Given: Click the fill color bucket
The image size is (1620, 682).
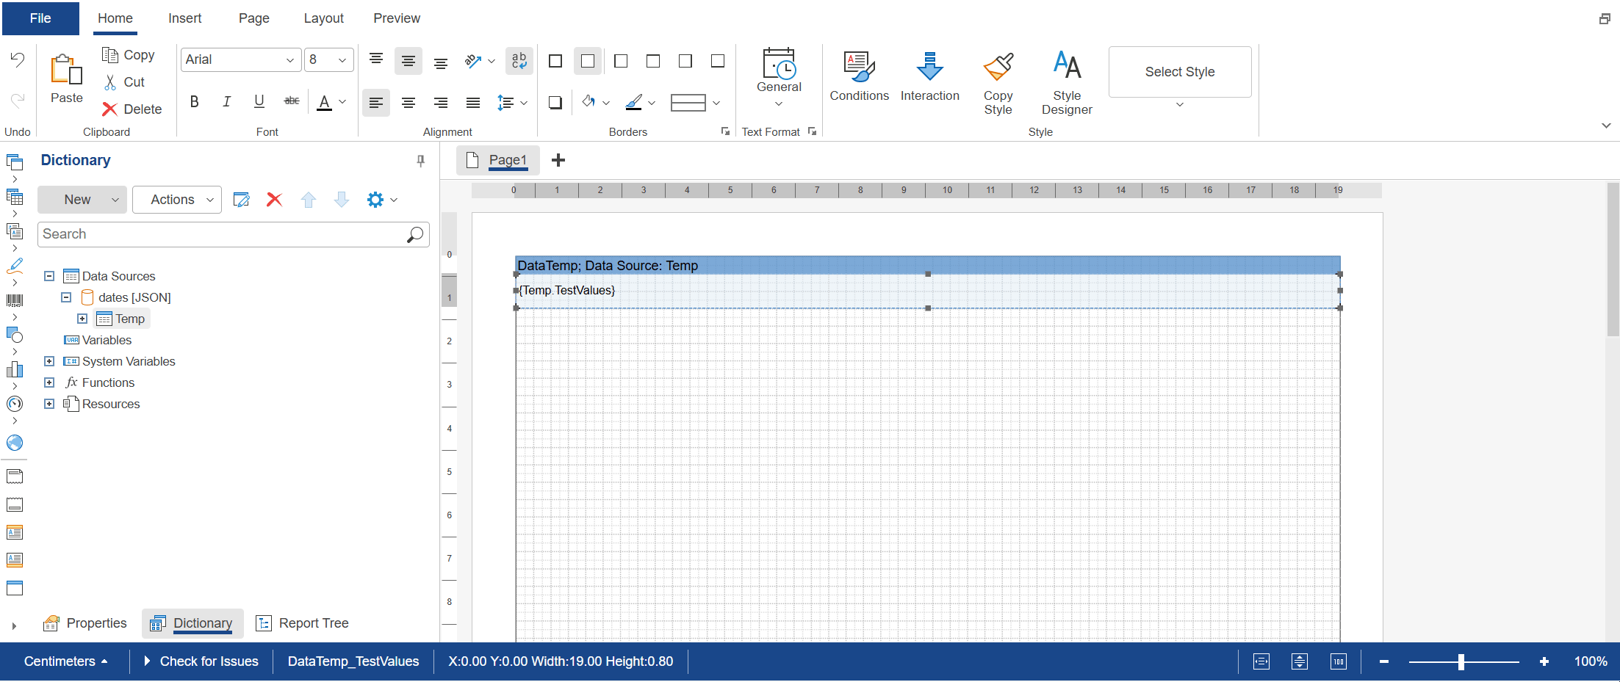Looking at the screenshot, I should 588,102.
